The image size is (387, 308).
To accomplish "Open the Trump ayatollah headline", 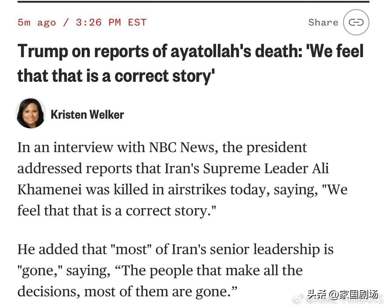I will tap(190, 63).
